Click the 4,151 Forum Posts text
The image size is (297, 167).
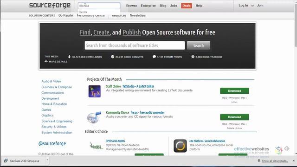169,57
